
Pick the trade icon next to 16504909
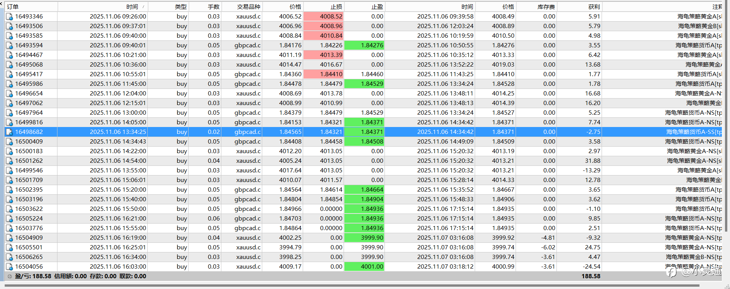tap(9, 238)
